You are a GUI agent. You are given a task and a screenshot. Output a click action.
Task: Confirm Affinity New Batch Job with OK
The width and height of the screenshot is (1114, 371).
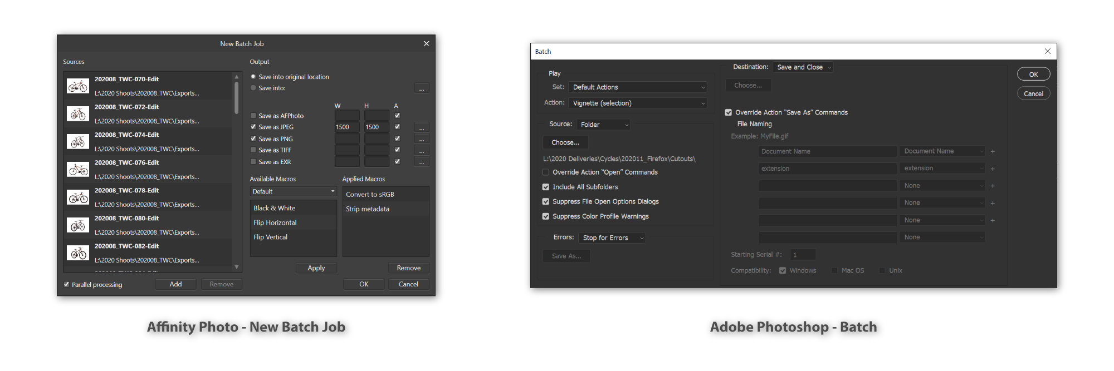tap(364, 284)
